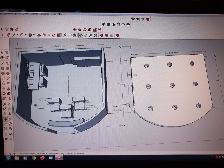Open Firefox from the taskbar
This screenshot has width=224, height=168.
pyautogui.click(x=42, y=158)
